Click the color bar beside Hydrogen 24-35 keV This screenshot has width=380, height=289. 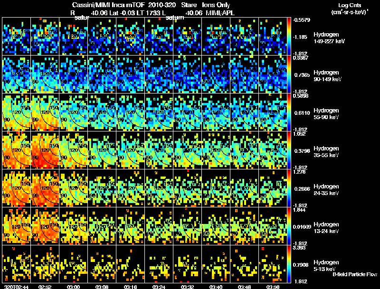pos(289,188)
